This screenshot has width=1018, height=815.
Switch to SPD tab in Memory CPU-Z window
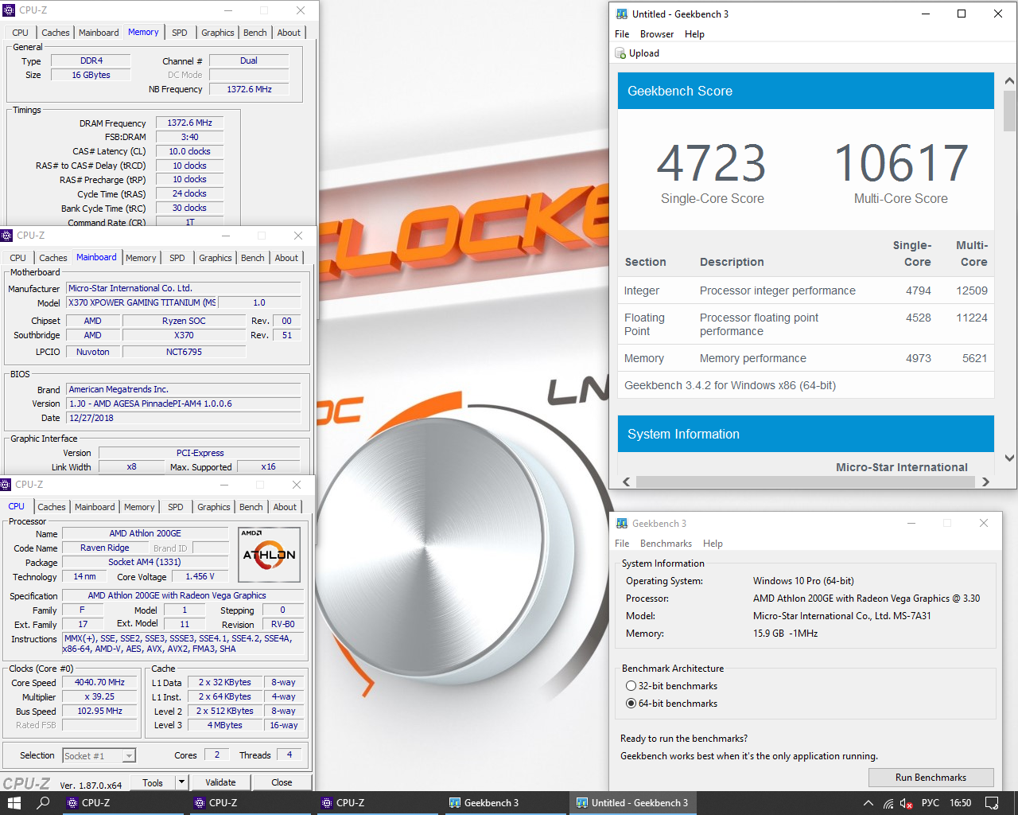tap(180, 33)
